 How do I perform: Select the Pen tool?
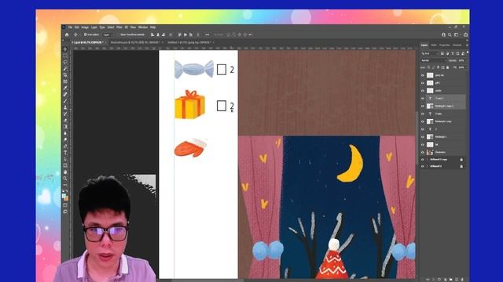(65, 146)
